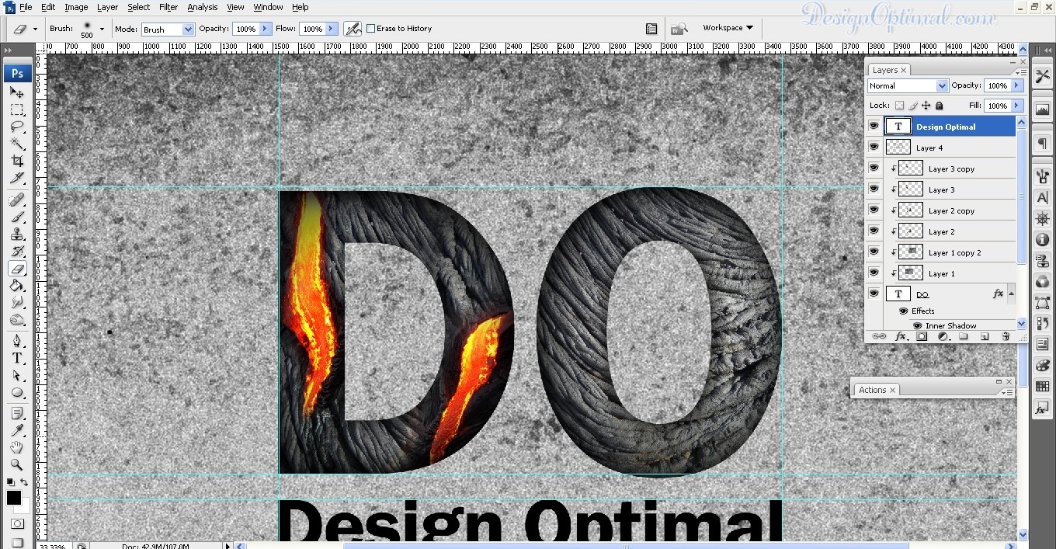
Task: Add a layer style with fx button
Action: pyautogui.click(x=901, y=336)
